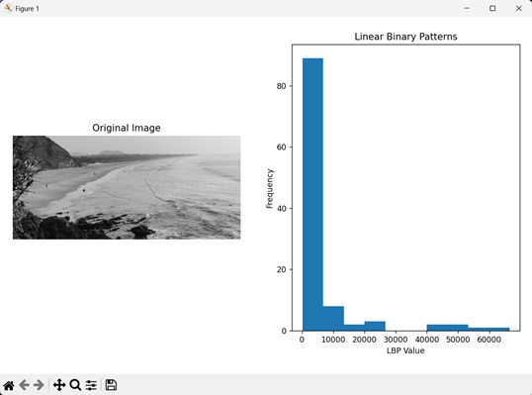Click the 80 y-axis tick label
The width and height of the screenshot is (532, 395).
click(281, 86)
